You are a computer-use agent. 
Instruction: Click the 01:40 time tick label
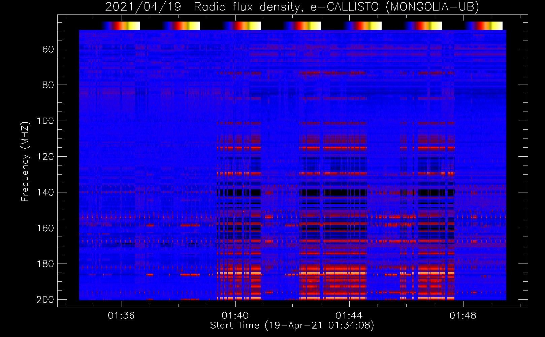point(235,316)
